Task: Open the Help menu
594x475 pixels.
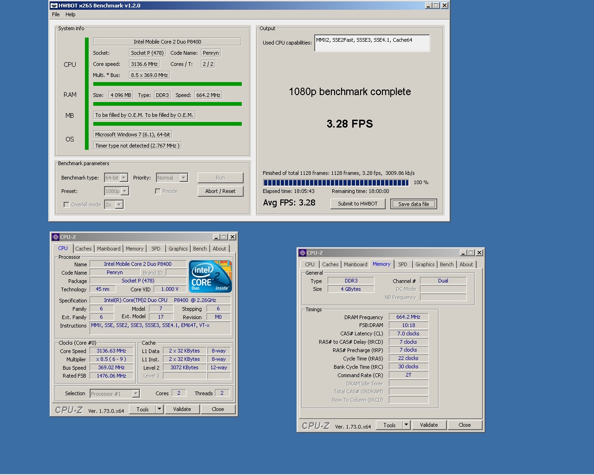Action: click(71, 14)
